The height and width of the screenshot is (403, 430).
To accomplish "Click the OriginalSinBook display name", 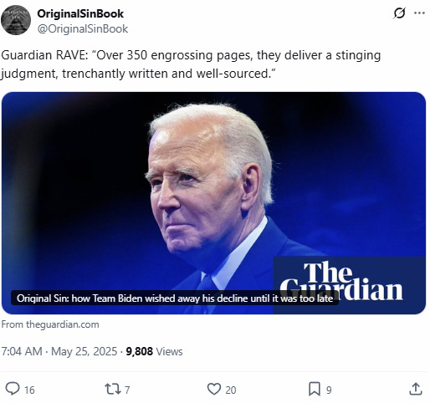I will tap(80, 13).
